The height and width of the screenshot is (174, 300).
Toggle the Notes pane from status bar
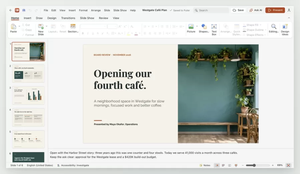pos(205,165)
